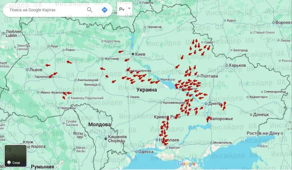Click the red arrow marker beside Львов
292x170 pixels.
coord(47,65)
